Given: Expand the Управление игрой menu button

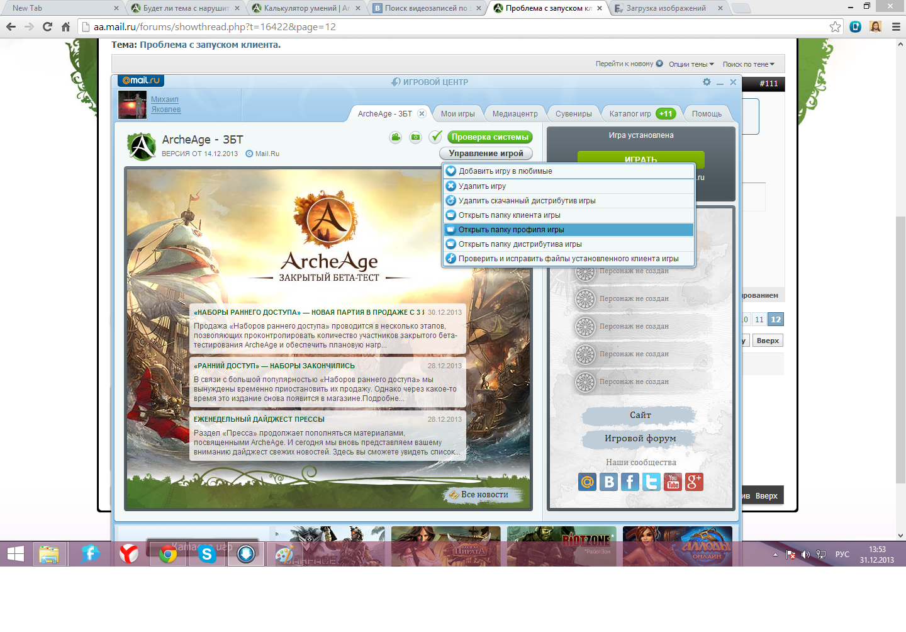Looking at the screenshot, I should pyautogui.click(x=486, y=154).
